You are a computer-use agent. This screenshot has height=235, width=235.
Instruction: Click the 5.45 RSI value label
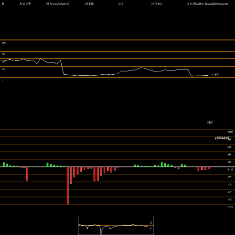[x=215, y=74]
